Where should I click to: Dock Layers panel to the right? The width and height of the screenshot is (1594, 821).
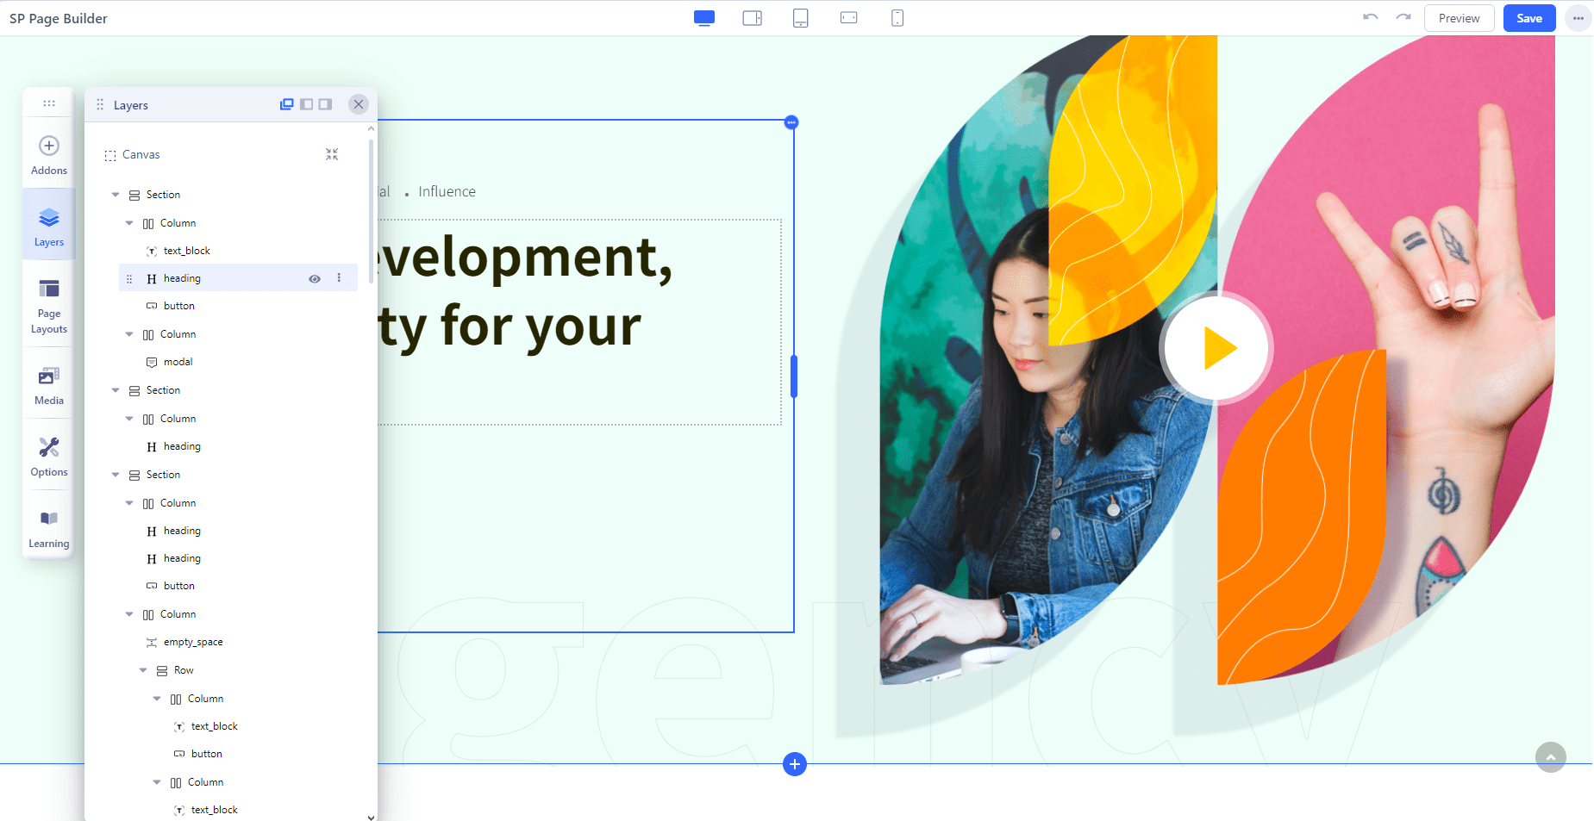click(x=325, y=104)
